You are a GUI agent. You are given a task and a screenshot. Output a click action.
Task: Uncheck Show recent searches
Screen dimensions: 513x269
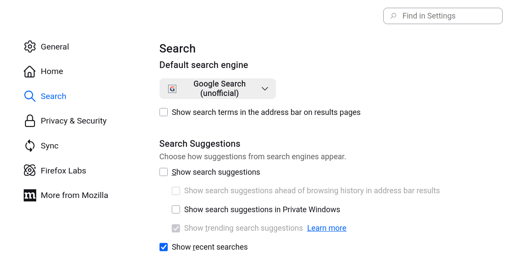click(164, 247)
